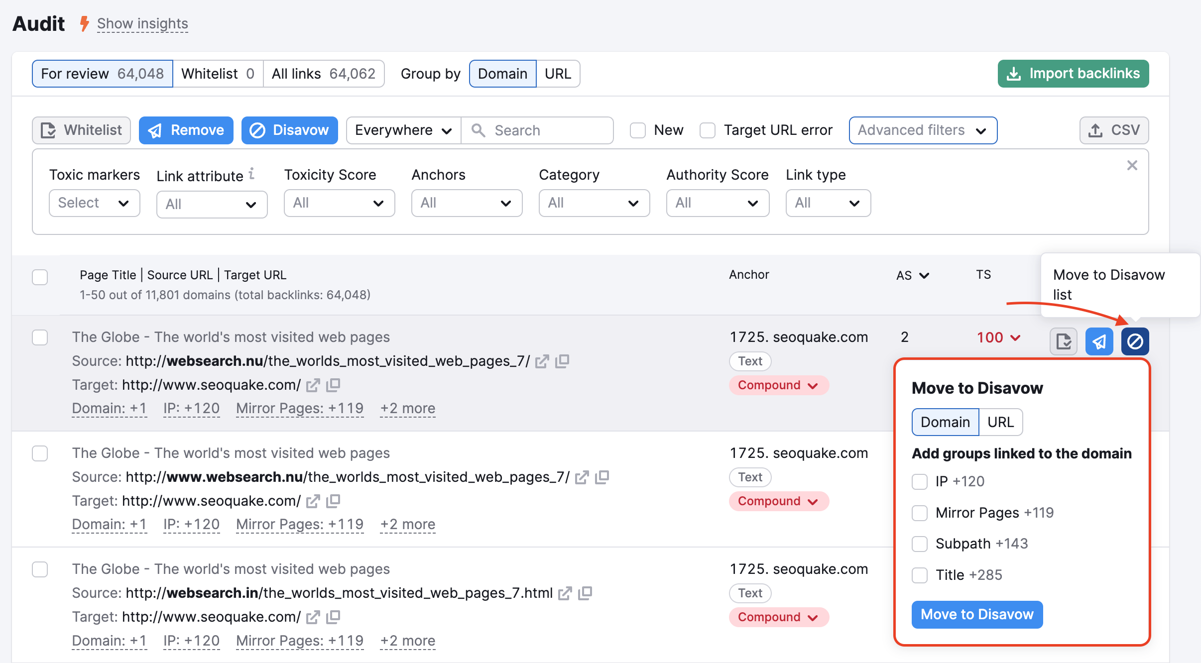Click the Import backlinks download icon
Screen dimensions: 1201x663
[1014, 73]
